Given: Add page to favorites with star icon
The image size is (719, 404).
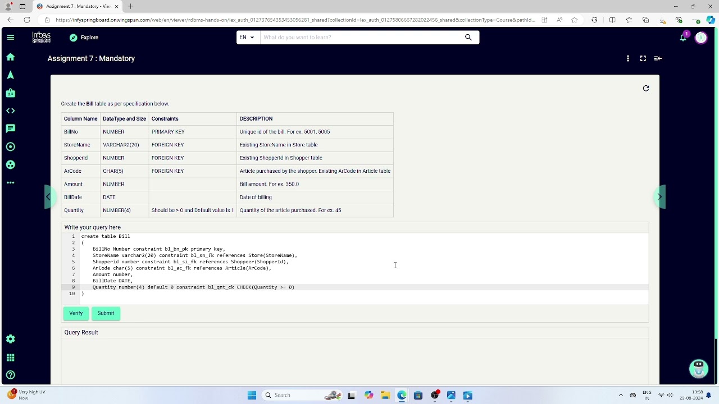Looking at the screenshot, I should point(574,20).
